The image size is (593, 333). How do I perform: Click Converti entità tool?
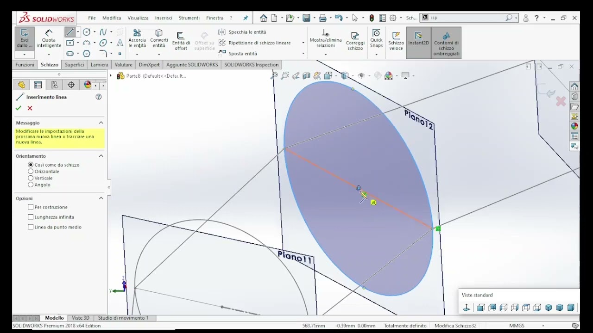pyautogui.click(x=159, y=38)
